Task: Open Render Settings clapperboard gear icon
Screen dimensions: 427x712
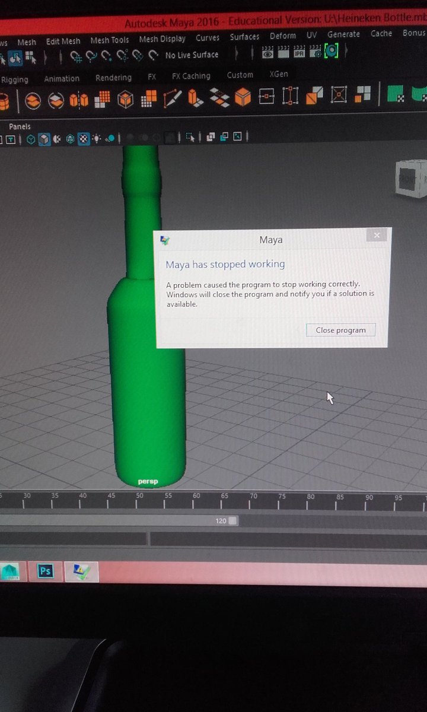Action: point(315,51)
